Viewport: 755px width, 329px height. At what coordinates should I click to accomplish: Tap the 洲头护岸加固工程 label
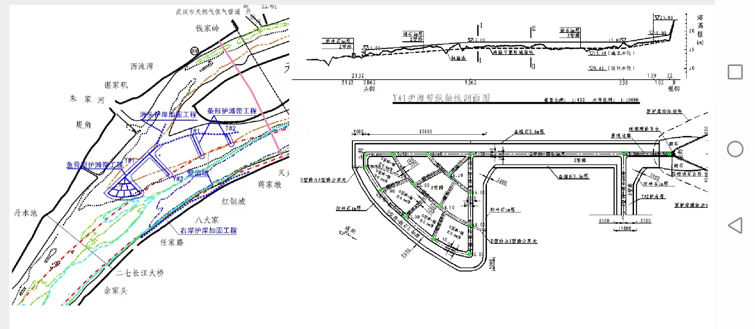[x=168, y=115]
